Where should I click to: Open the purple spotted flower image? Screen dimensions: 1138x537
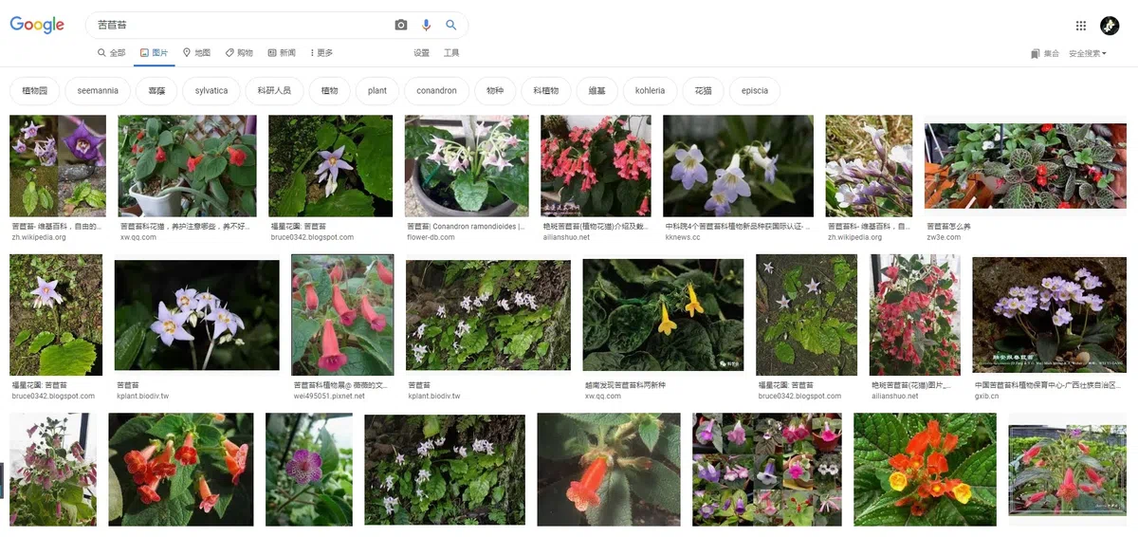click(309, 470)
